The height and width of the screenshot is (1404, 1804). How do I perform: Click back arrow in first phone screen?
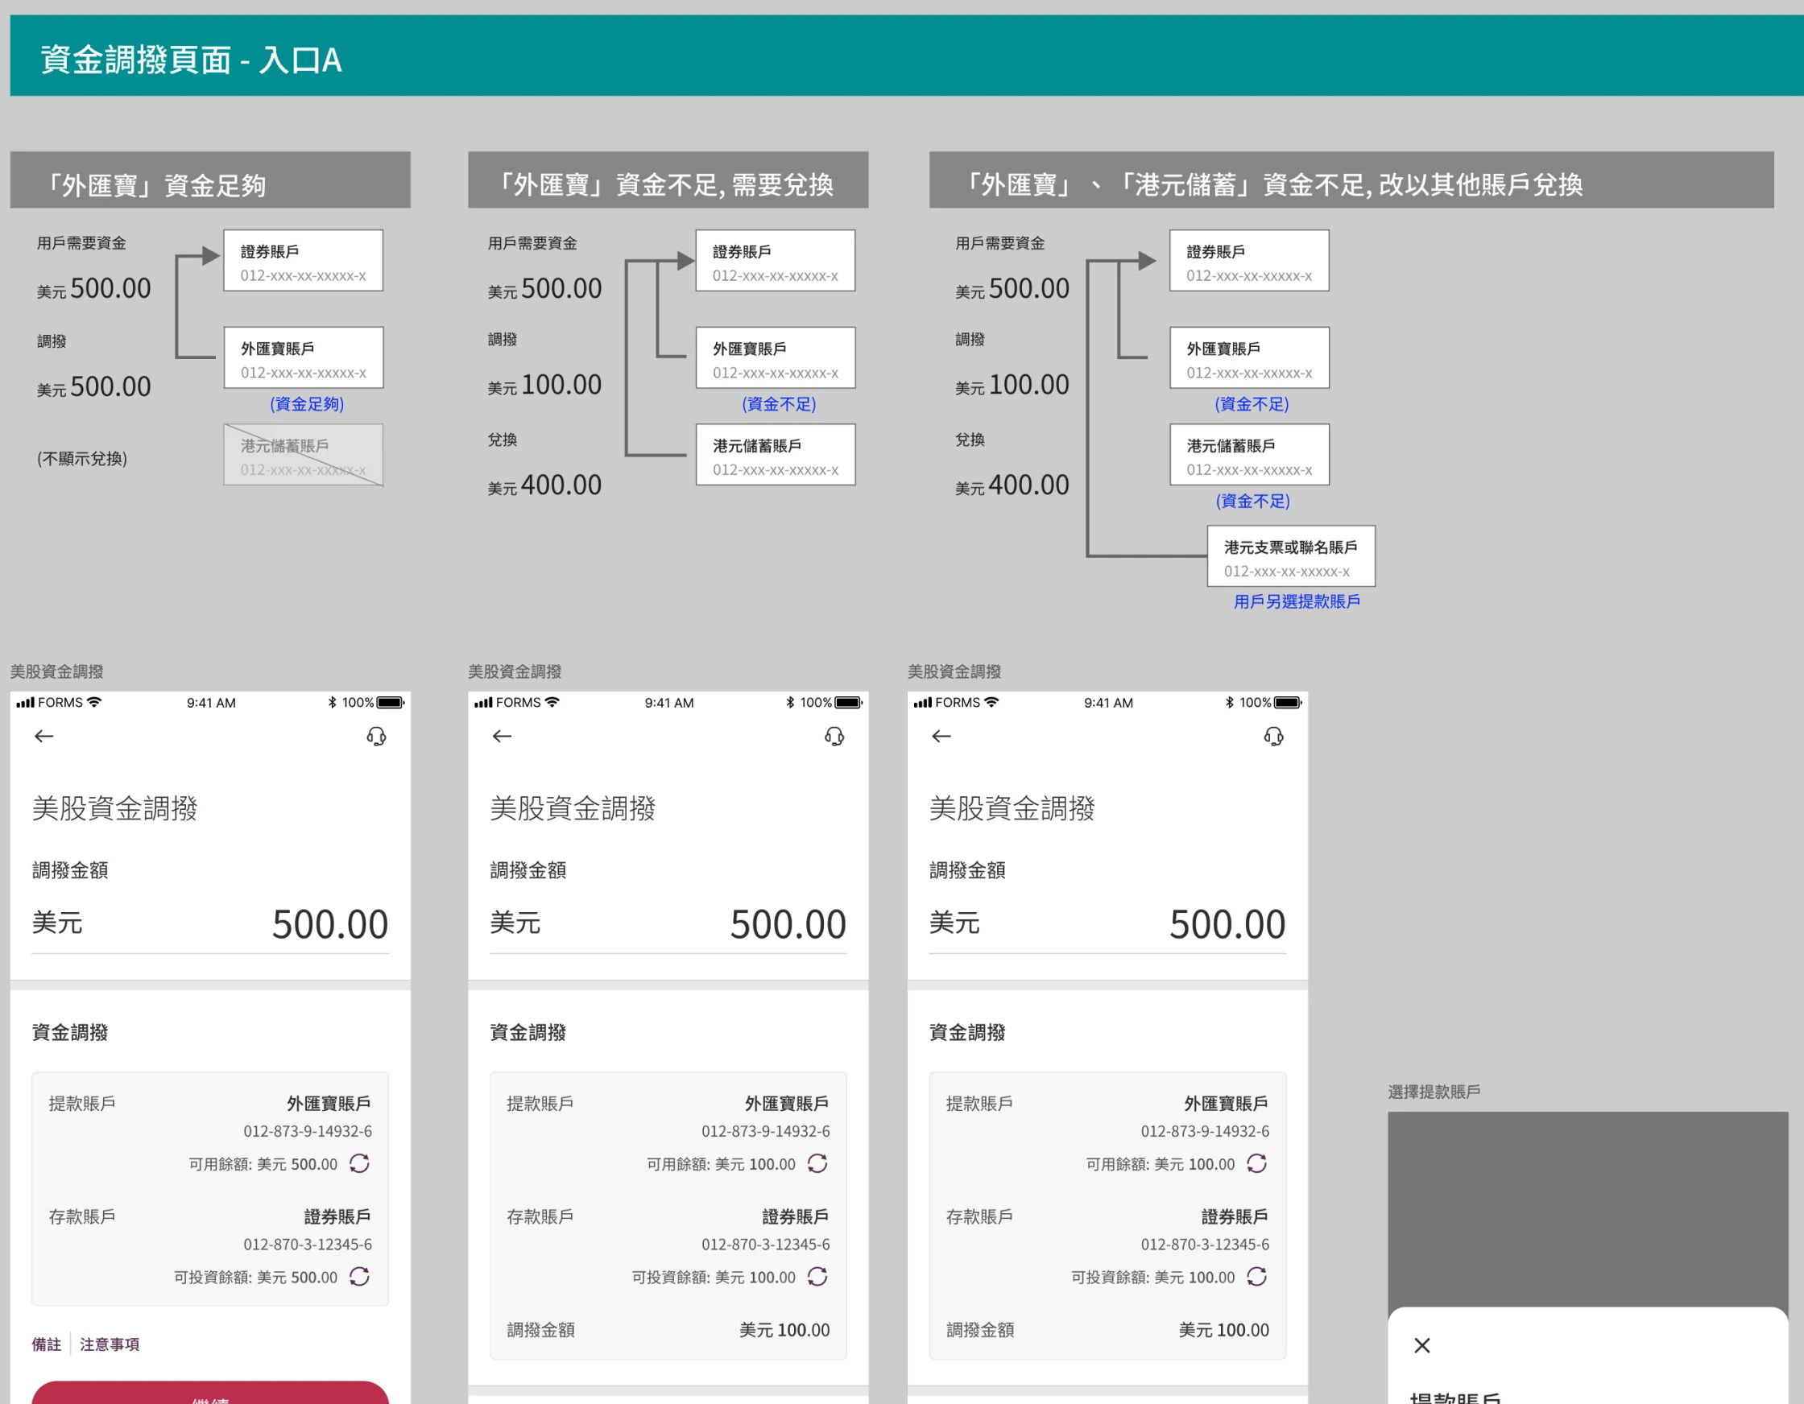point(43,736)
